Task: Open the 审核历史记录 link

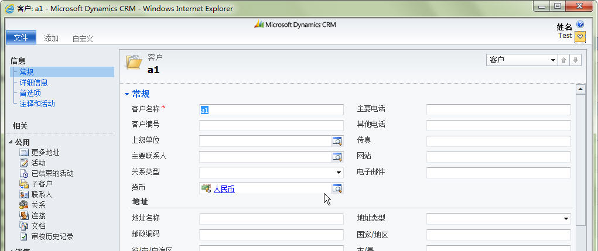Action: pos(52,236)
